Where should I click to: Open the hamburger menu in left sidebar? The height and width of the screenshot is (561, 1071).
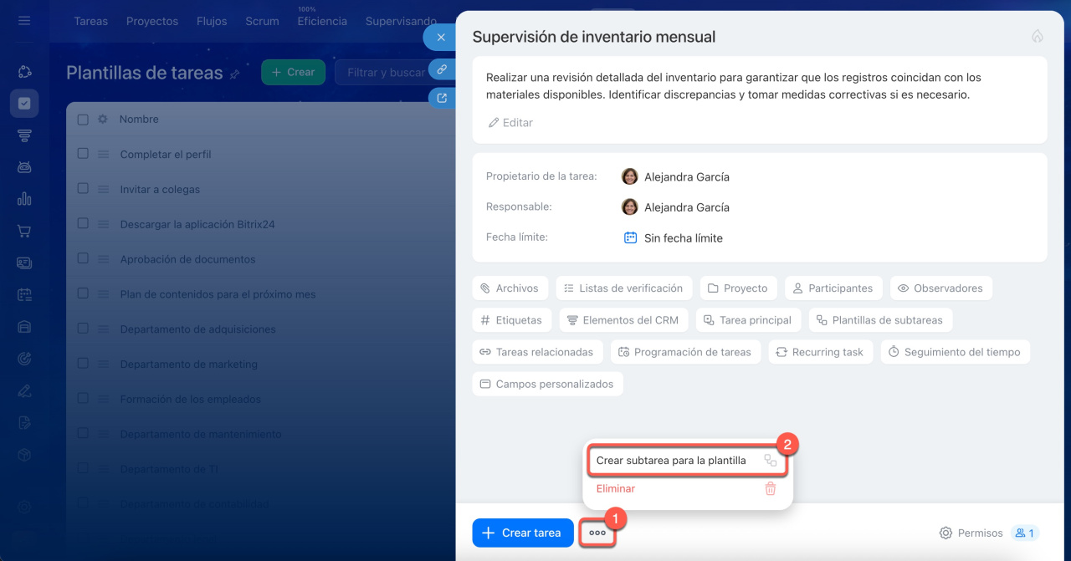[x=24, y=21]
